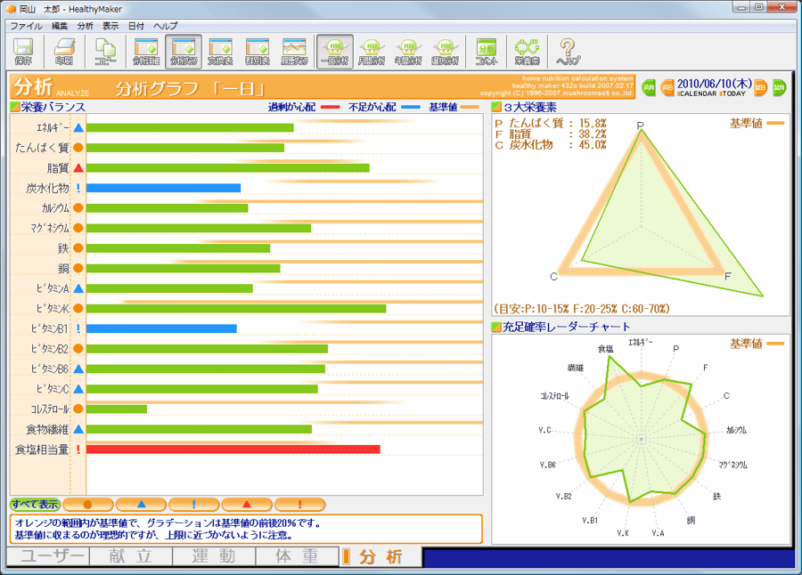This screenshot has width=802, height=575.
Task: Filter by orange circle status button
Action: pos(88,505)
